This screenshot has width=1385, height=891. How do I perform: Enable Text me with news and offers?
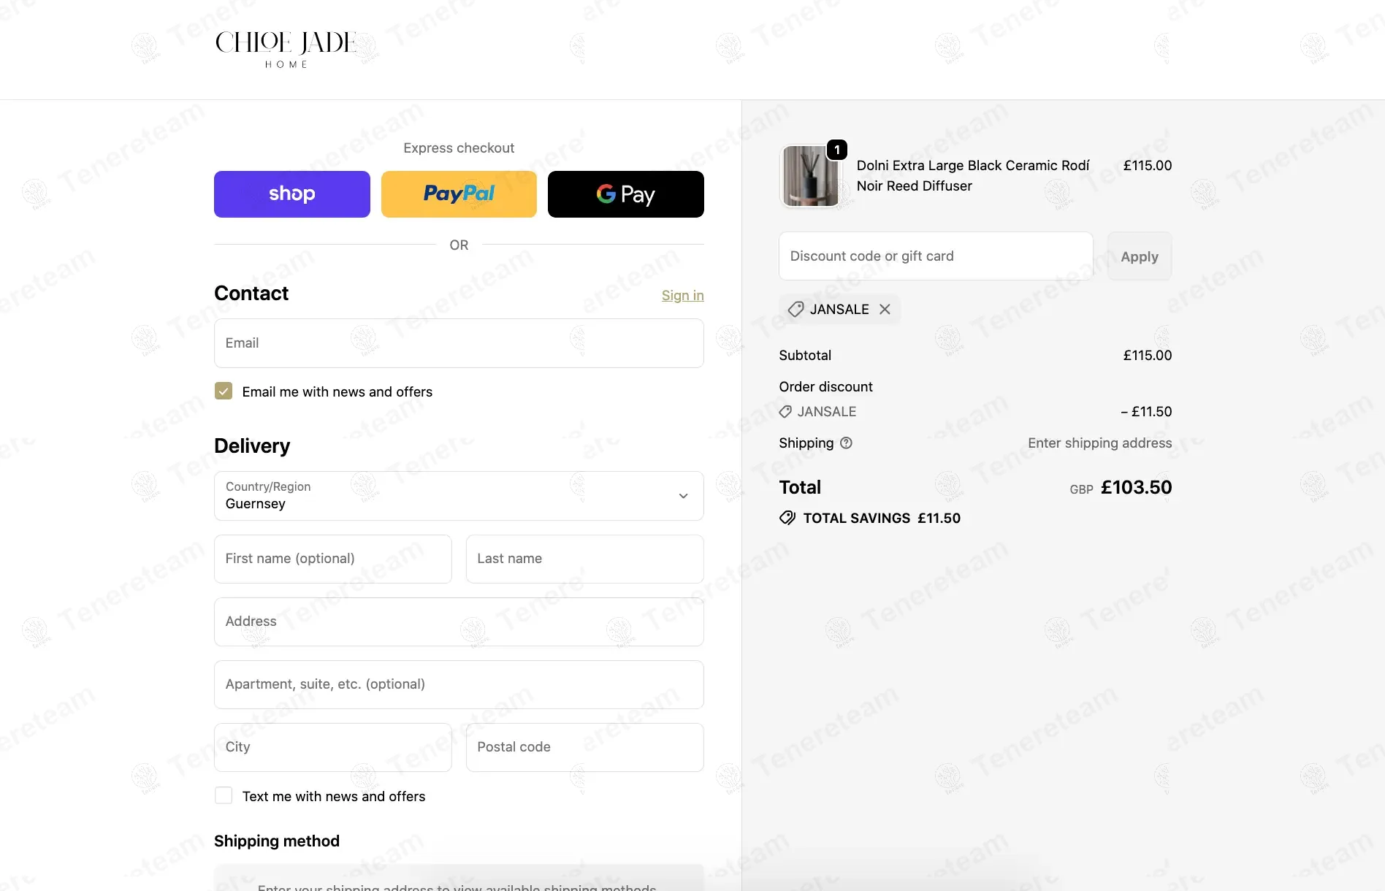tap(224, 796)
